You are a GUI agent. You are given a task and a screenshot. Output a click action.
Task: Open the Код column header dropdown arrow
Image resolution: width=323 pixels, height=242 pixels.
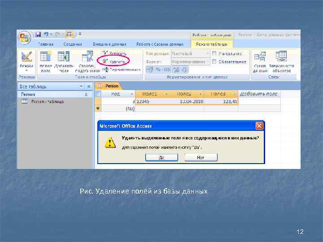coord(132,94)
